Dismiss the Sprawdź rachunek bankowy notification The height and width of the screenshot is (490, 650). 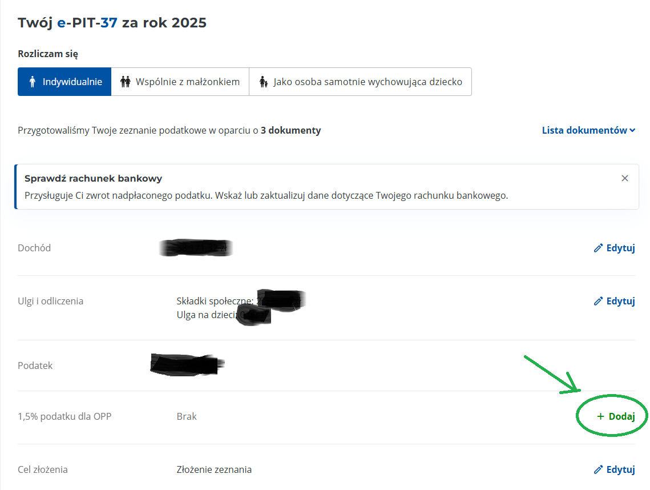coord(625,178)
